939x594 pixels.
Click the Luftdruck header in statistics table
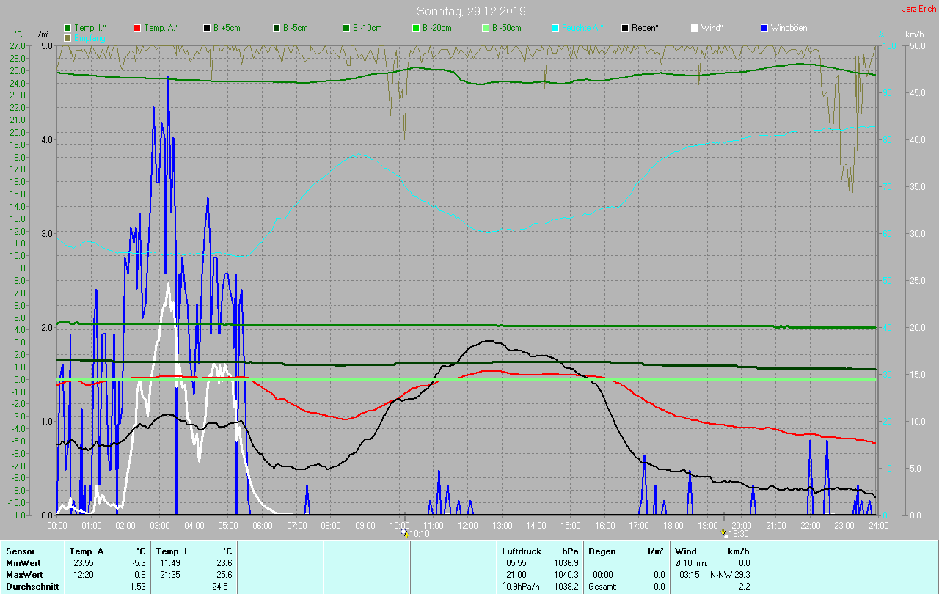point(520,551)
